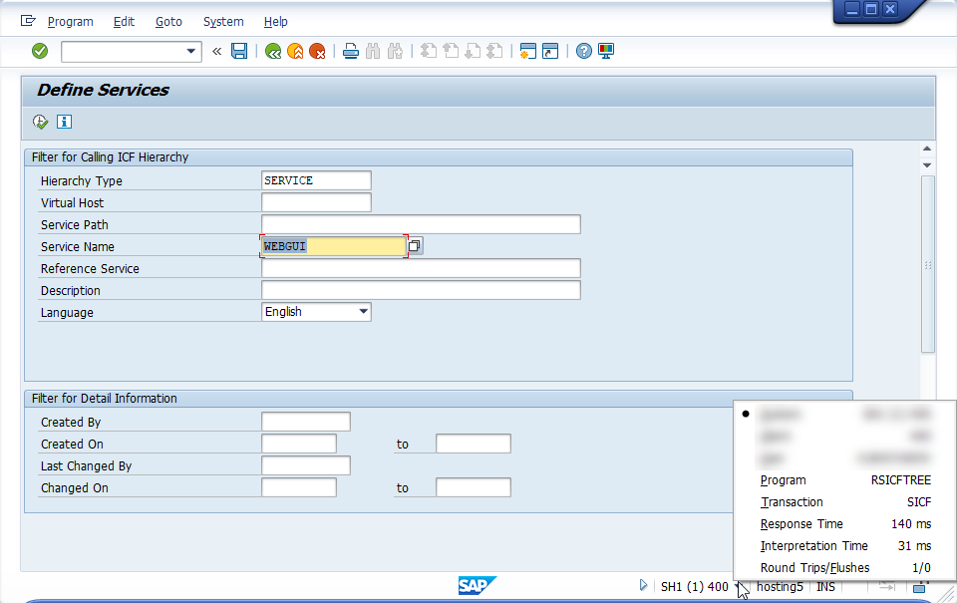The image size is (957, 603).
Task: Click the Description input field
Action: (x=421, y=290)
